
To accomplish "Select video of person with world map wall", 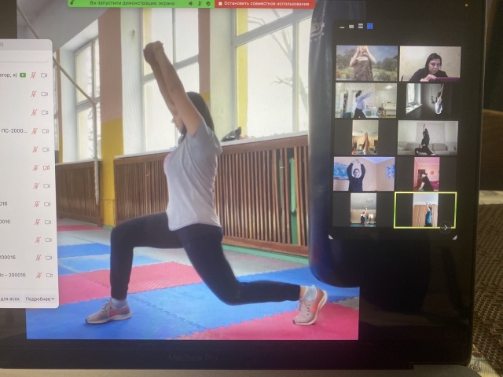I will [x=364, y=174].
